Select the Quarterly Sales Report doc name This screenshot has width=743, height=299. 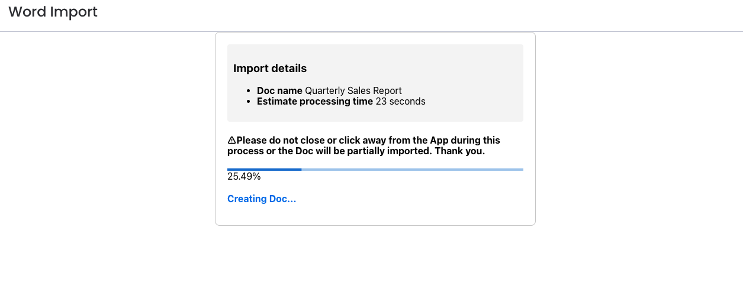point(353,91)
